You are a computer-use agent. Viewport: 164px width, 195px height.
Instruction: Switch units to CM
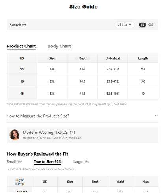click(150, 25)
